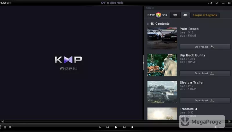The image size is (232, 132).
Task: Download the Elysium Trailer video
Action: pyautogui.click(x=205, y=100)
